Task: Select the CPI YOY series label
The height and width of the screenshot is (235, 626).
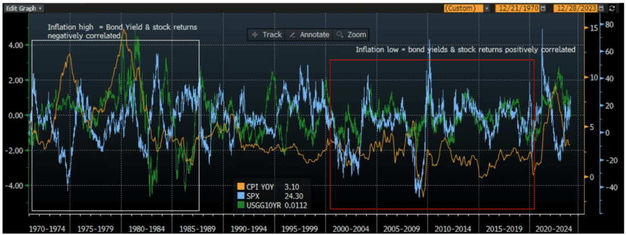Action: (261, 186)
